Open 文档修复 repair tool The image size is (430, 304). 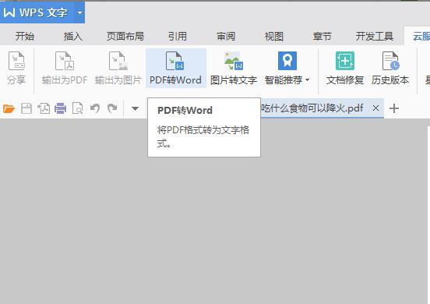click(x=345, y=68)
